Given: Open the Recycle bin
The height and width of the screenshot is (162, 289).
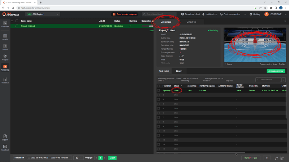Looking at the screenshot, I should tap(19, 158).
